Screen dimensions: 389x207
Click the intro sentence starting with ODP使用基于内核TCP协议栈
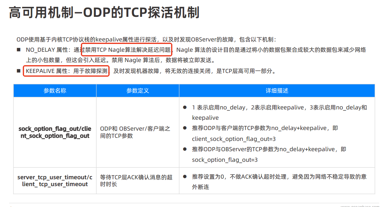[146, 39]
